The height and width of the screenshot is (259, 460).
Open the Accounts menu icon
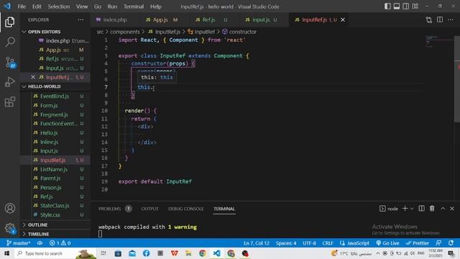point(9,208)
